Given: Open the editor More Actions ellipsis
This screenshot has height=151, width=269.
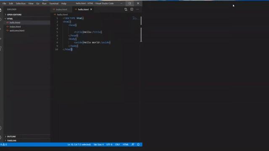Looking at the screenshot, I should click(x=137, y=9).
